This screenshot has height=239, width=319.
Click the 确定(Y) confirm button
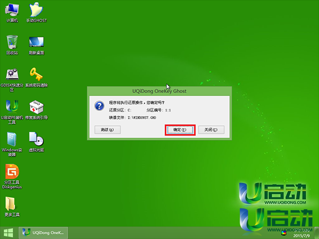(x=180, y=130)
